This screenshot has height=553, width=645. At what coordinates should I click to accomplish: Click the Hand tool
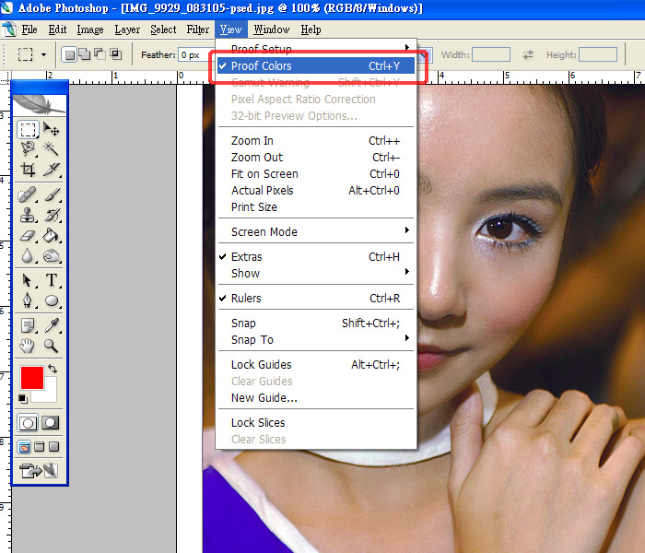(28, 346)
